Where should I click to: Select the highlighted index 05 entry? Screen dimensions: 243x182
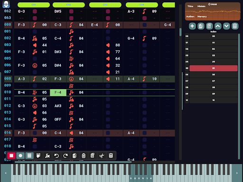tap(214, 68)
